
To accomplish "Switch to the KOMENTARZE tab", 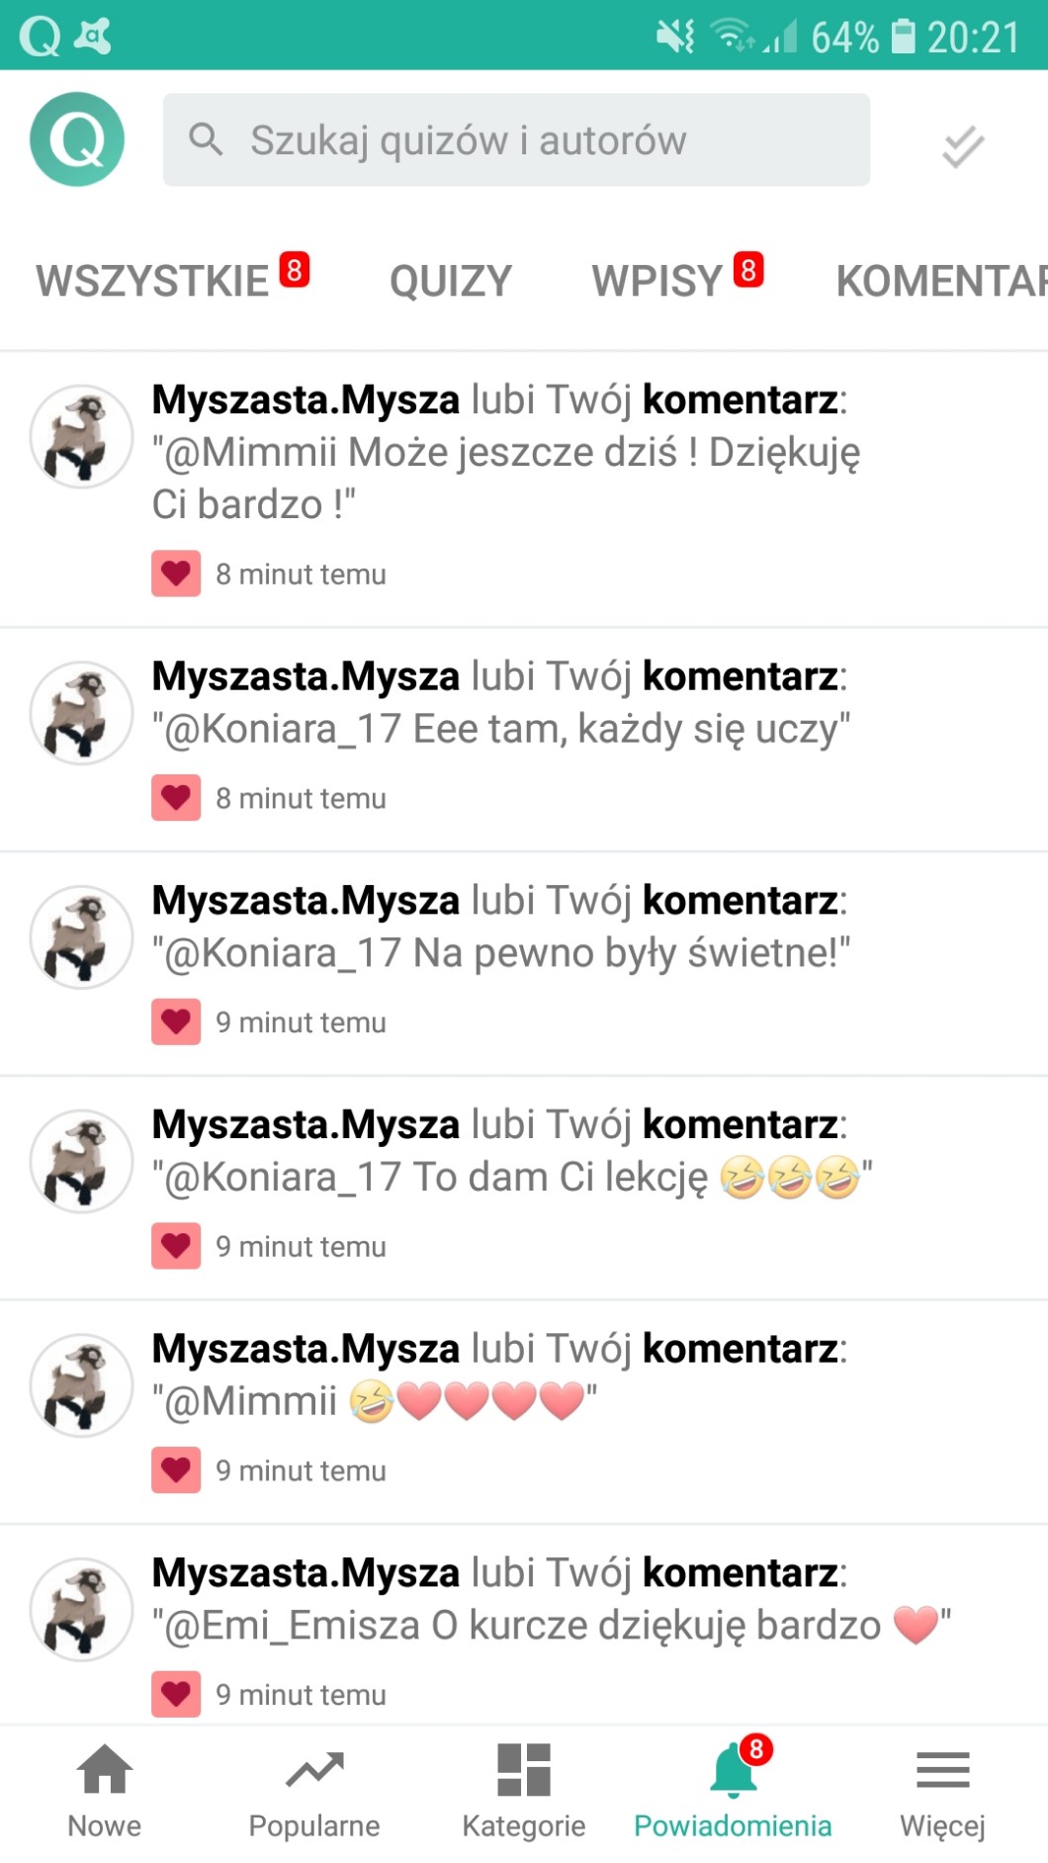I will 942,281.
